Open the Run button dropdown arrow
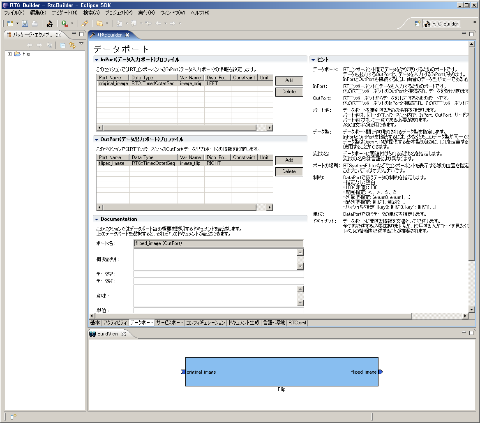This screenshot has height=423, width=480. (x=72, y=23)
